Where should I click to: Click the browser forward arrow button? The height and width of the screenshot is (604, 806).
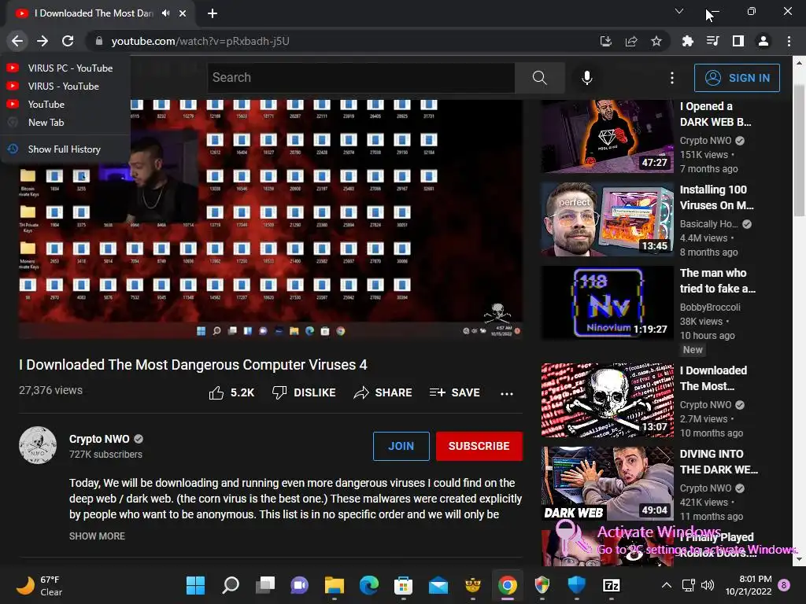click(43, 41)
